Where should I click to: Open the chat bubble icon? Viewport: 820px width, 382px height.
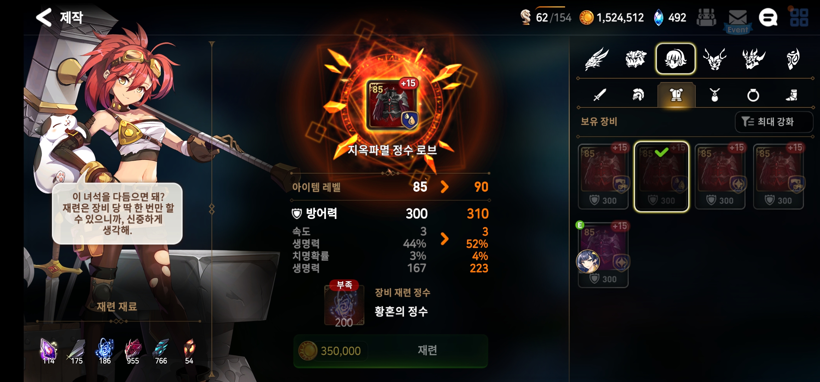click(768, 18)
